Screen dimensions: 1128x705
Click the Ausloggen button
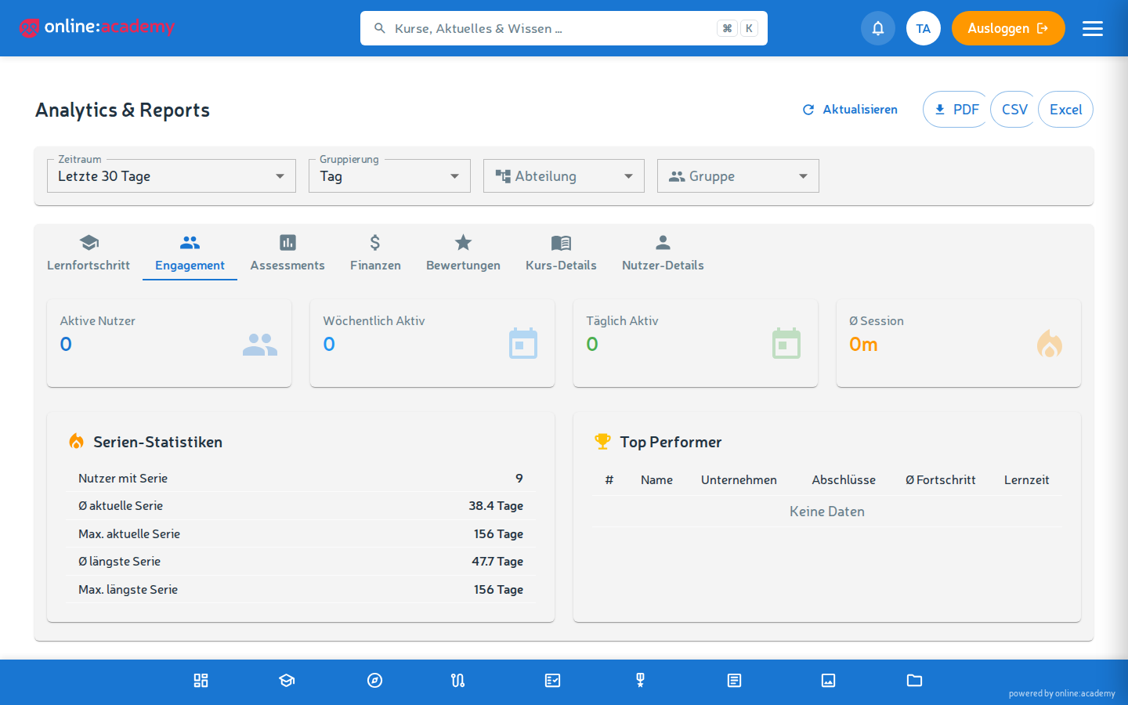1008,28
